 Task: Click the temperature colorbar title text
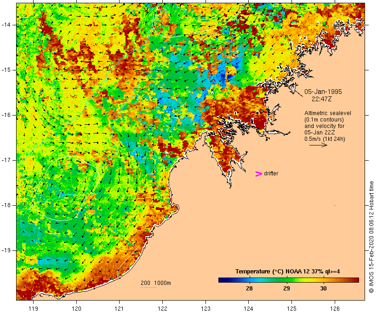(287, 272)
